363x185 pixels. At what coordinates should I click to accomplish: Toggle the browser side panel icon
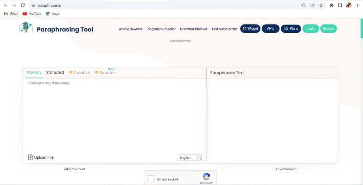pos(340,5)
